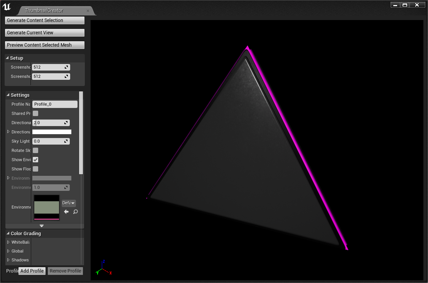Screen dimensions: 428x283
Task: Toggle the Shared Profile checkbox
Action: click(x=35, y=113)
